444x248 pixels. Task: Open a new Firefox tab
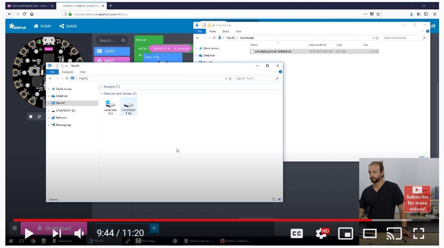(x=111, y=6)
